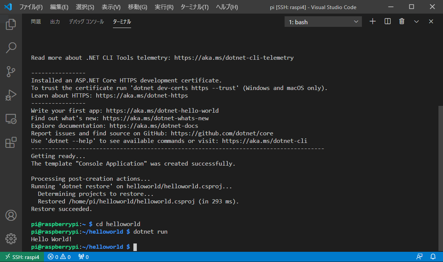Open the Remote Explorer view

[x=11, y=119]
